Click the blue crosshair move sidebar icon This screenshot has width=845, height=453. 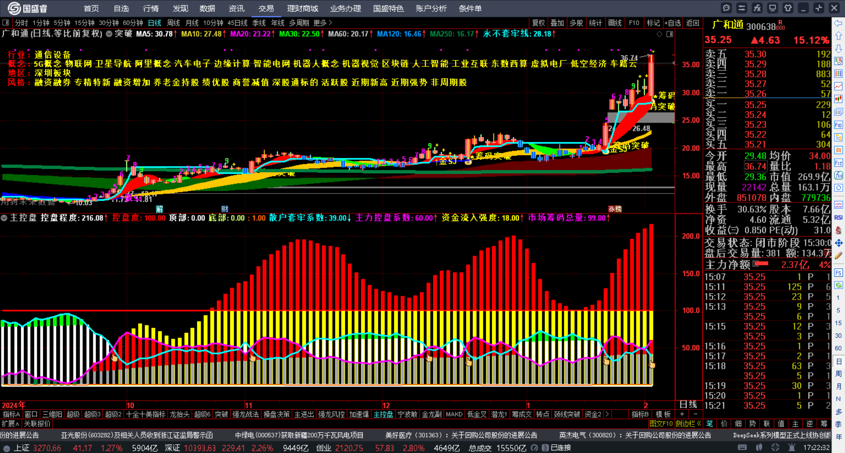838,243
